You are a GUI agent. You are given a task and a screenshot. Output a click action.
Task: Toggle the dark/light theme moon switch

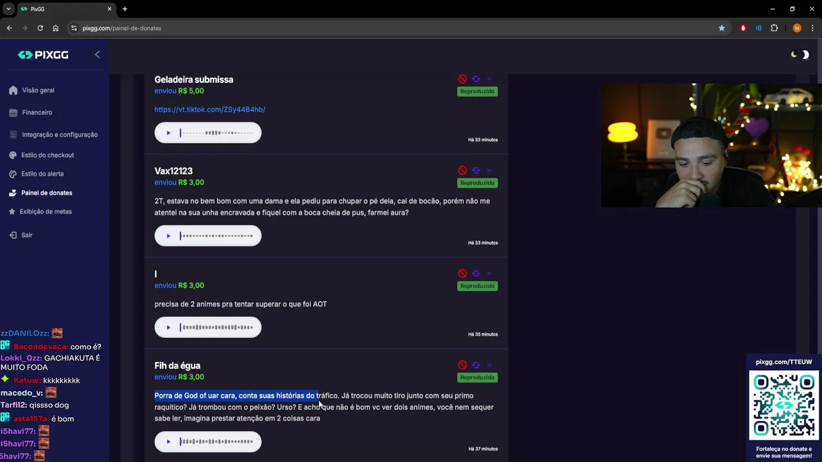click(x=800, y=55)
